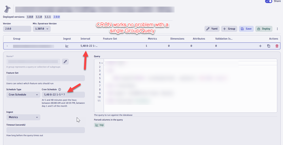Image resolution: width=283 pixels, height=145 pixels.
Task: Open the three-dot more options menu
Action: (x=277, y=29)
